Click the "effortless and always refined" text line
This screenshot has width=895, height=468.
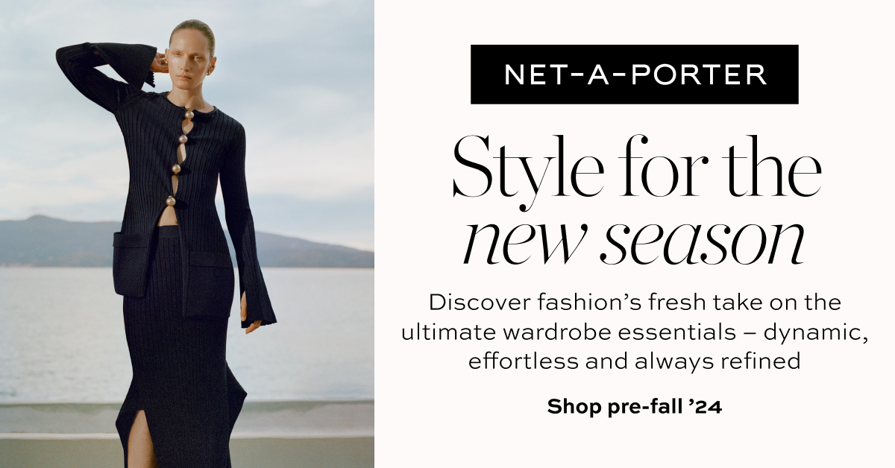634,361
